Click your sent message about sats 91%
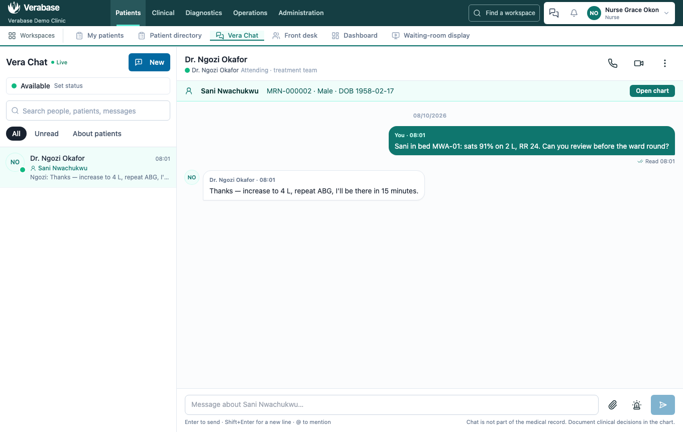 coord(532,141)
